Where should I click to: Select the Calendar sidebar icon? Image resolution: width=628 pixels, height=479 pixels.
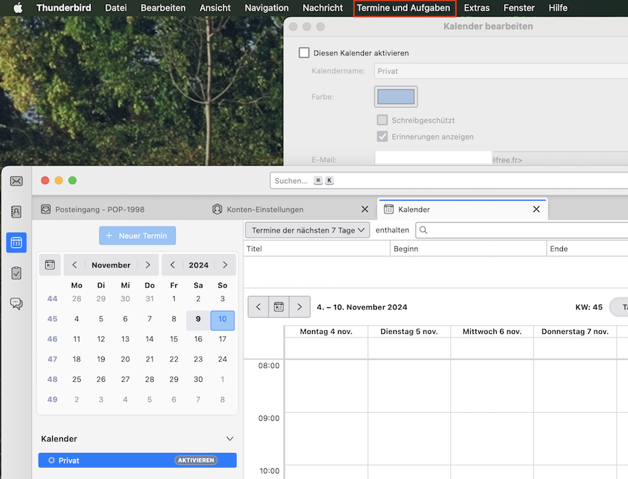coord(16,242)
